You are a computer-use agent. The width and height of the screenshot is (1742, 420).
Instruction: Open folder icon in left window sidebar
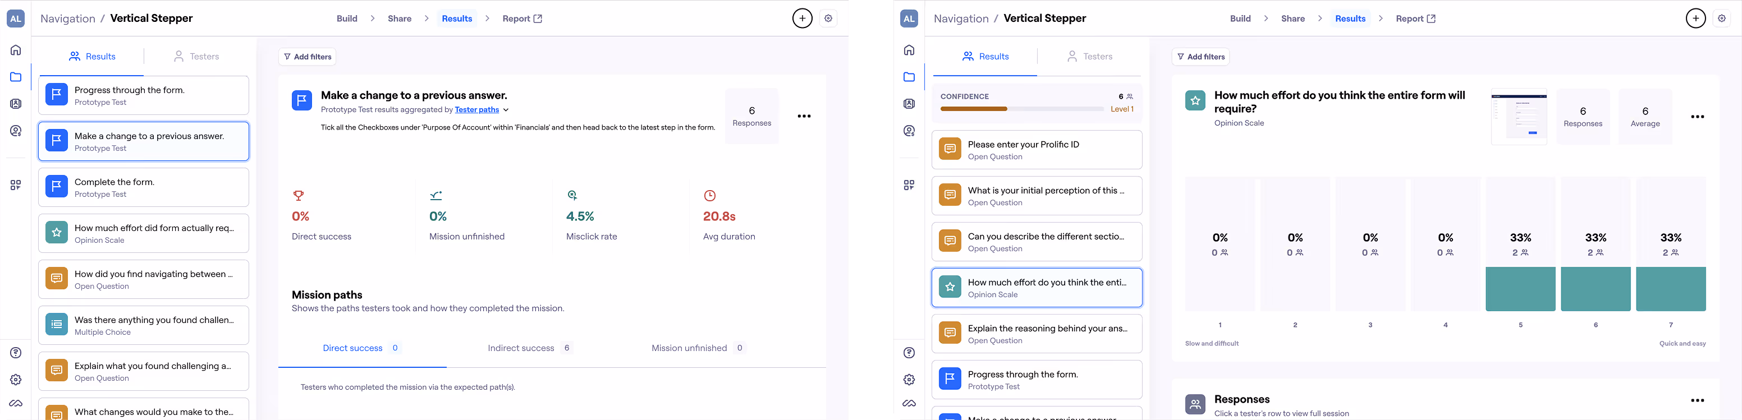pos(16,77)
